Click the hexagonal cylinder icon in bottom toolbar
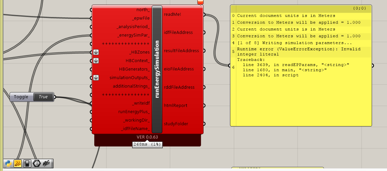The width and height of the screenshot is (387, 171). click(x=36, y=164)
